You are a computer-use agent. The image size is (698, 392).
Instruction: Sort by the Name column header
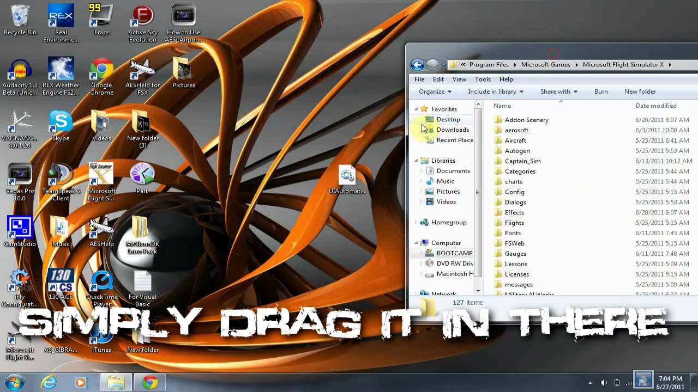(x=502, y=106)
